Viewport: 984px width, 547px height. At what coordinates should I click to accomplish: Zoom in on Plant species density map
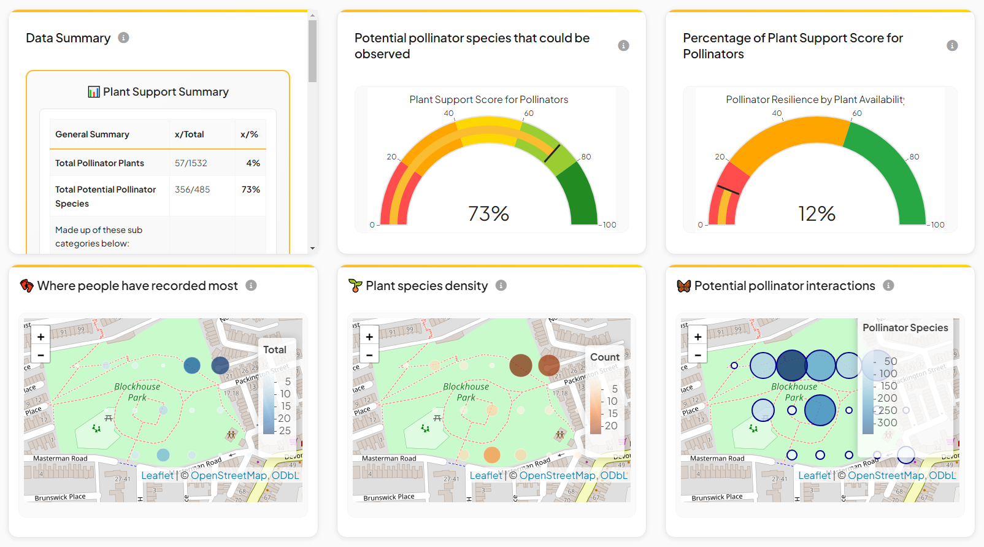[x=369, y=337]
